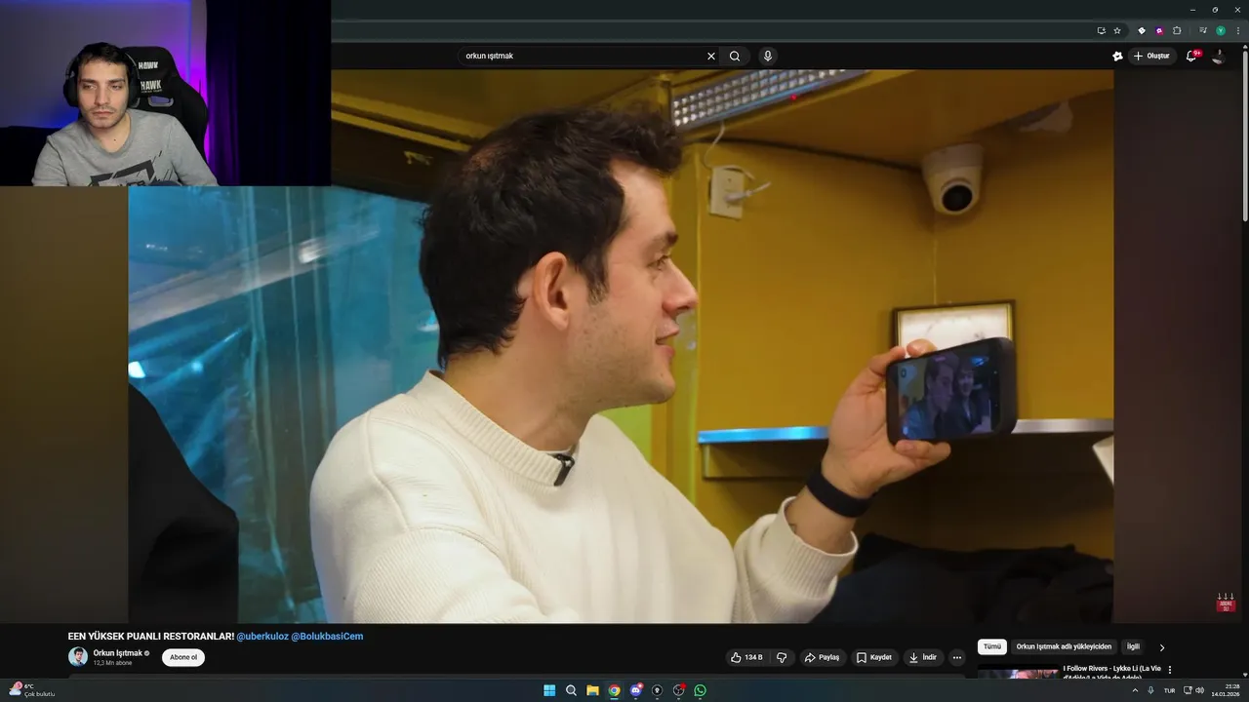Open the 'I Follow Rivers - Lykke Li' video title
The width and height of the screenshot is (1249, 702).
click(x=1111, y=673)
